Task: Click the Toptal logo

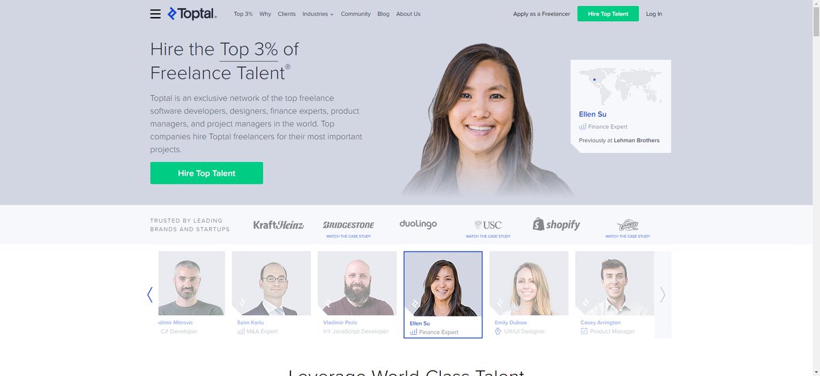Action: [192, 14]
